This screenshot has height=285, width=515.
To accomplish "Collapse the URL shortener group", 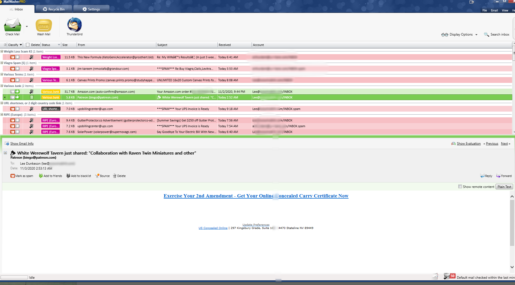I will (x=2, y=103).
